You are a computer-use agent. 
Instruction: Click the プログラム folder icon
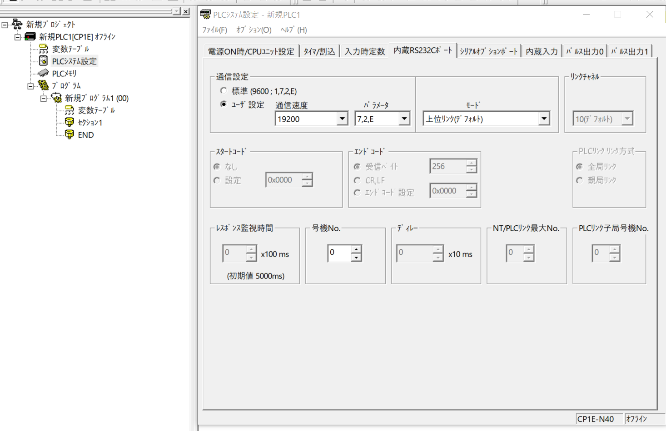point(43,85)
